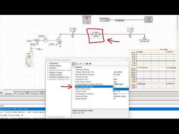179x134 pixels.
Task: Click the Main : Graphs frame title
Action: (x=164, y=50)
